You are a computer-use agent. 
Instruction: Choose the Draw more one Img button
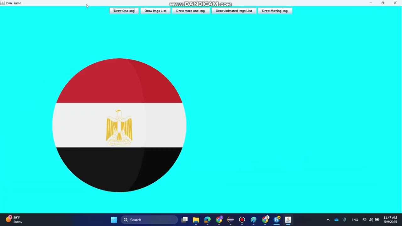pos(190,11)
